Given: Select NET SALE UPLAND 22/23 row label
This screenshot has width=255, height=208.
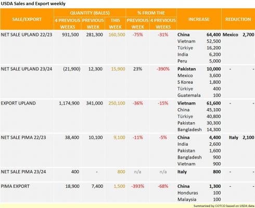Looking at the screenshot, I should [27, 35].
